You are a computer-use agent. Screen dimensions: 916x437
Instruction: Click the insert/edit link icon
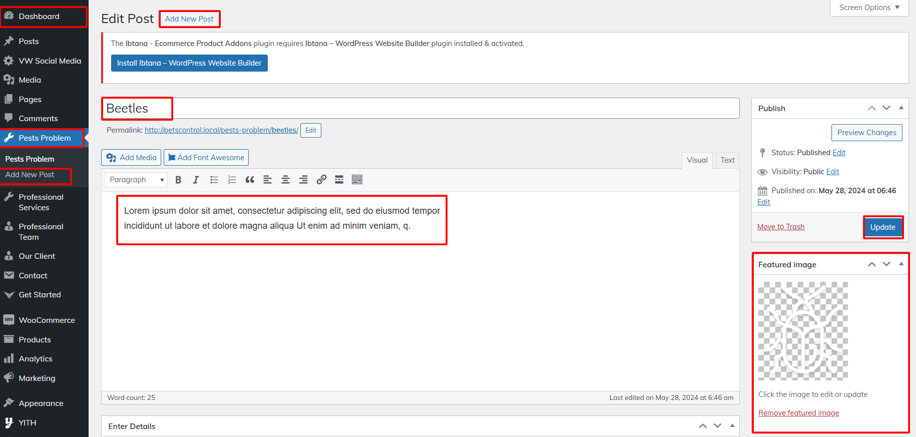coord(321,180)
